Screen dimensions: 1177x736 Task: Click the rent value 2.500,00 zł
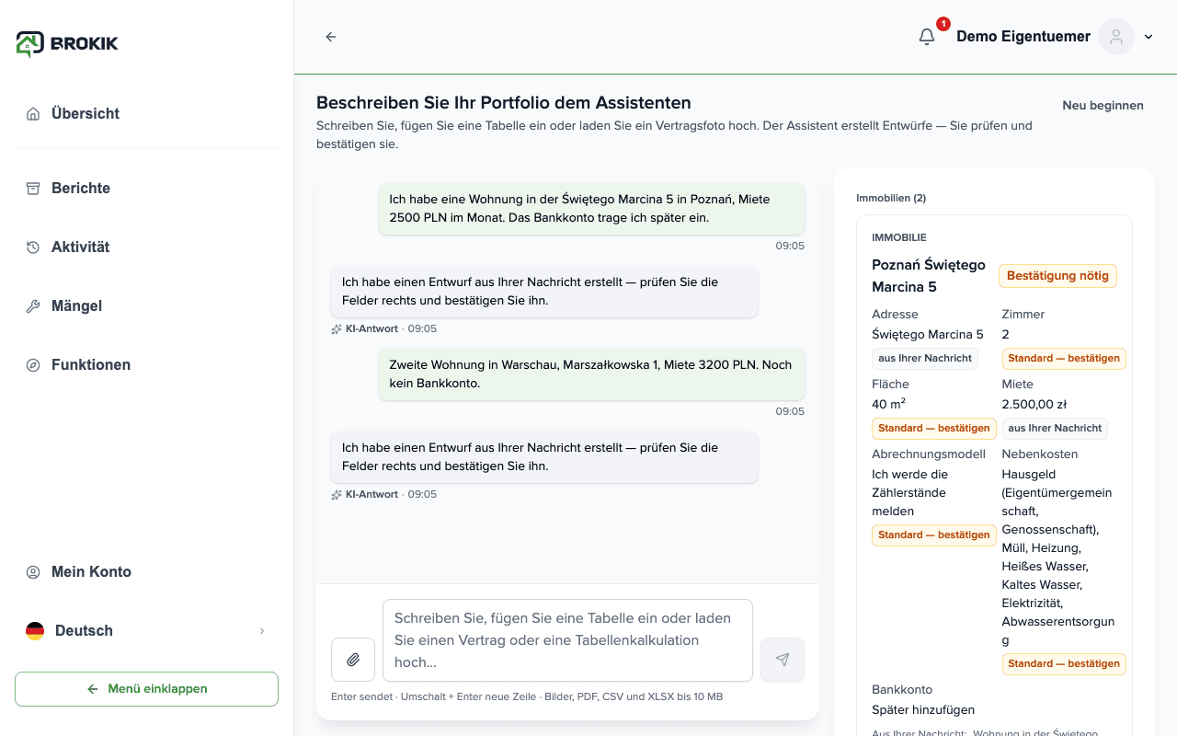(x=1034, y=405)
